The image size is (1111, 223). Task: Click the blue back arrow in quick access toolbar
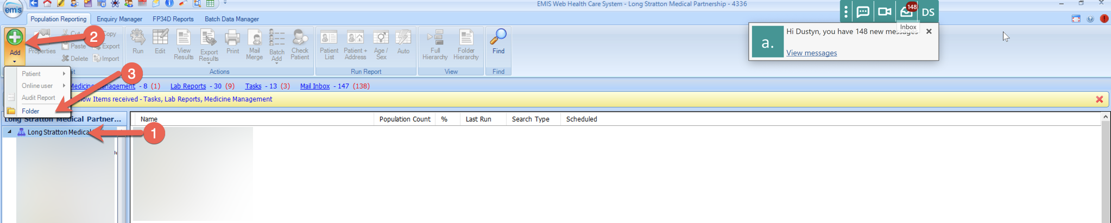point(34,4)
